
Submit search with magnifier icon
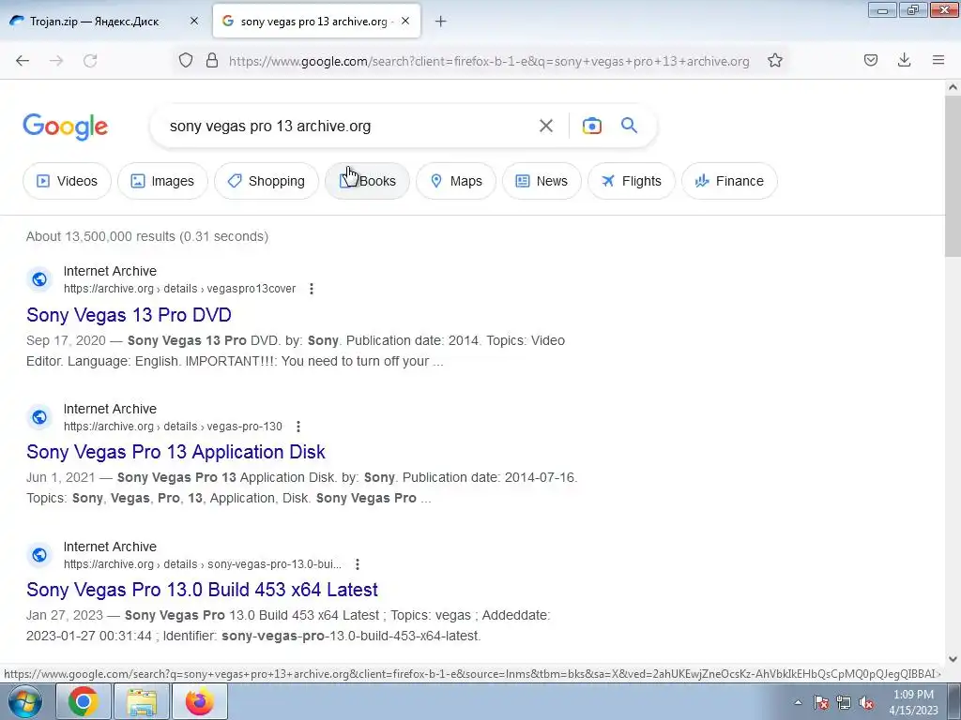coord(629,127)
